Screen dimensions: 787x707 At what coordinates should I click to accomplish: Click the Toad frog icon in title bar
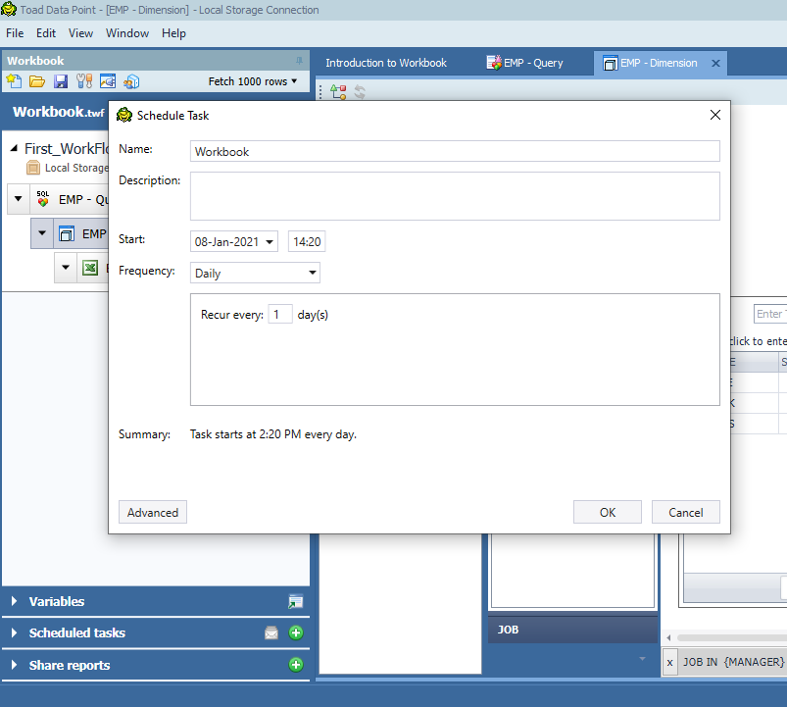point(9,9)
